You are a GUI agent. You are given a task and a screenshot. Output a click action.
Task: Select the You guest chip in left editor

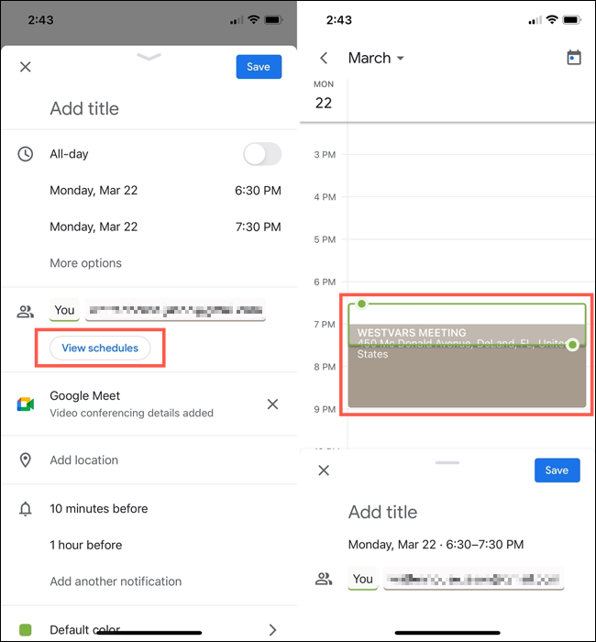(x=64, y=310)
